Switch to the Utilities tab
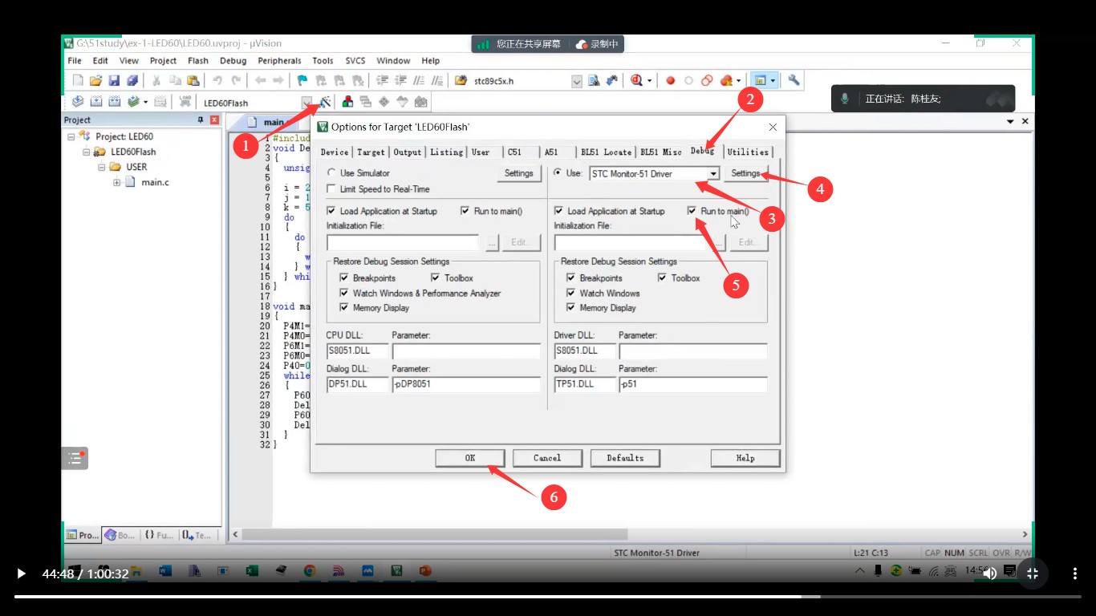This screenshot has height=616, width=1096. [747, 152]
